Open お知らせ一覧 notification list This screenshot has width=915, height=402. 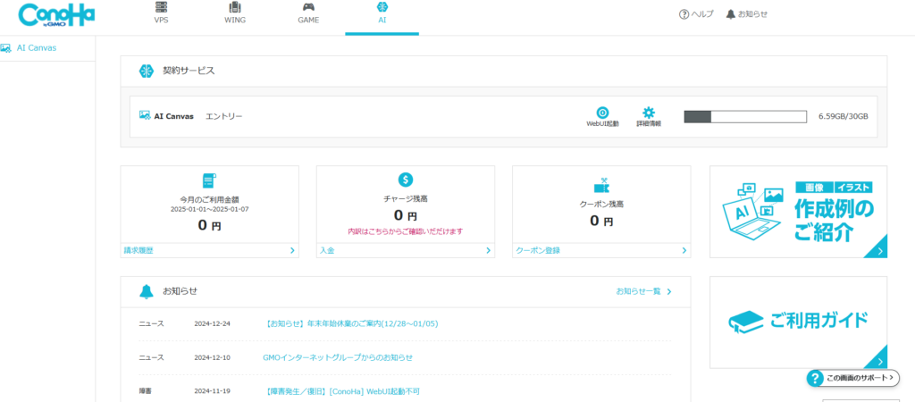click(643, 291)
